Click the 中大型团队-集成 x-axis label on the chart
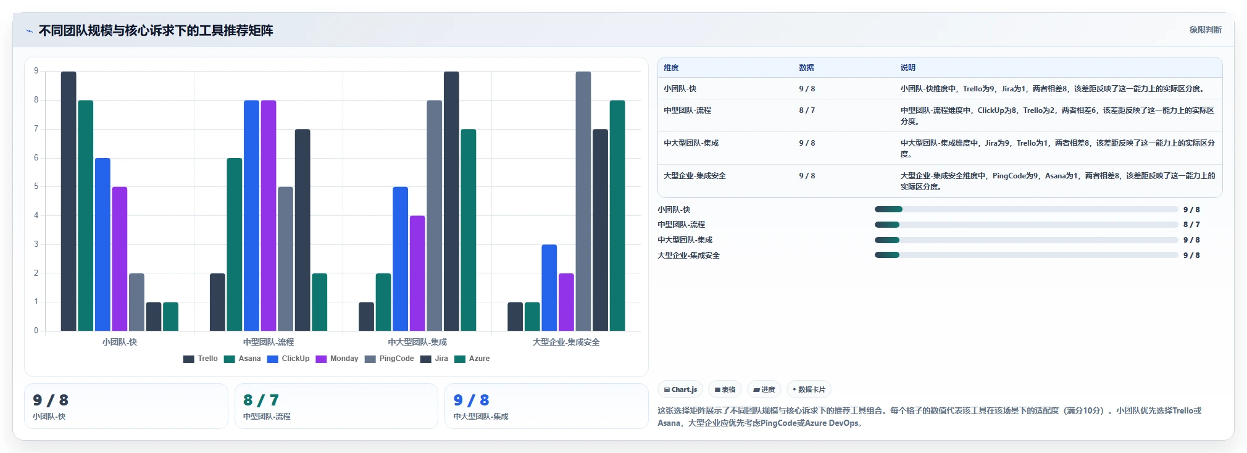The width and height of the screenshot is (1247, 453). click(x=417, y=342)
